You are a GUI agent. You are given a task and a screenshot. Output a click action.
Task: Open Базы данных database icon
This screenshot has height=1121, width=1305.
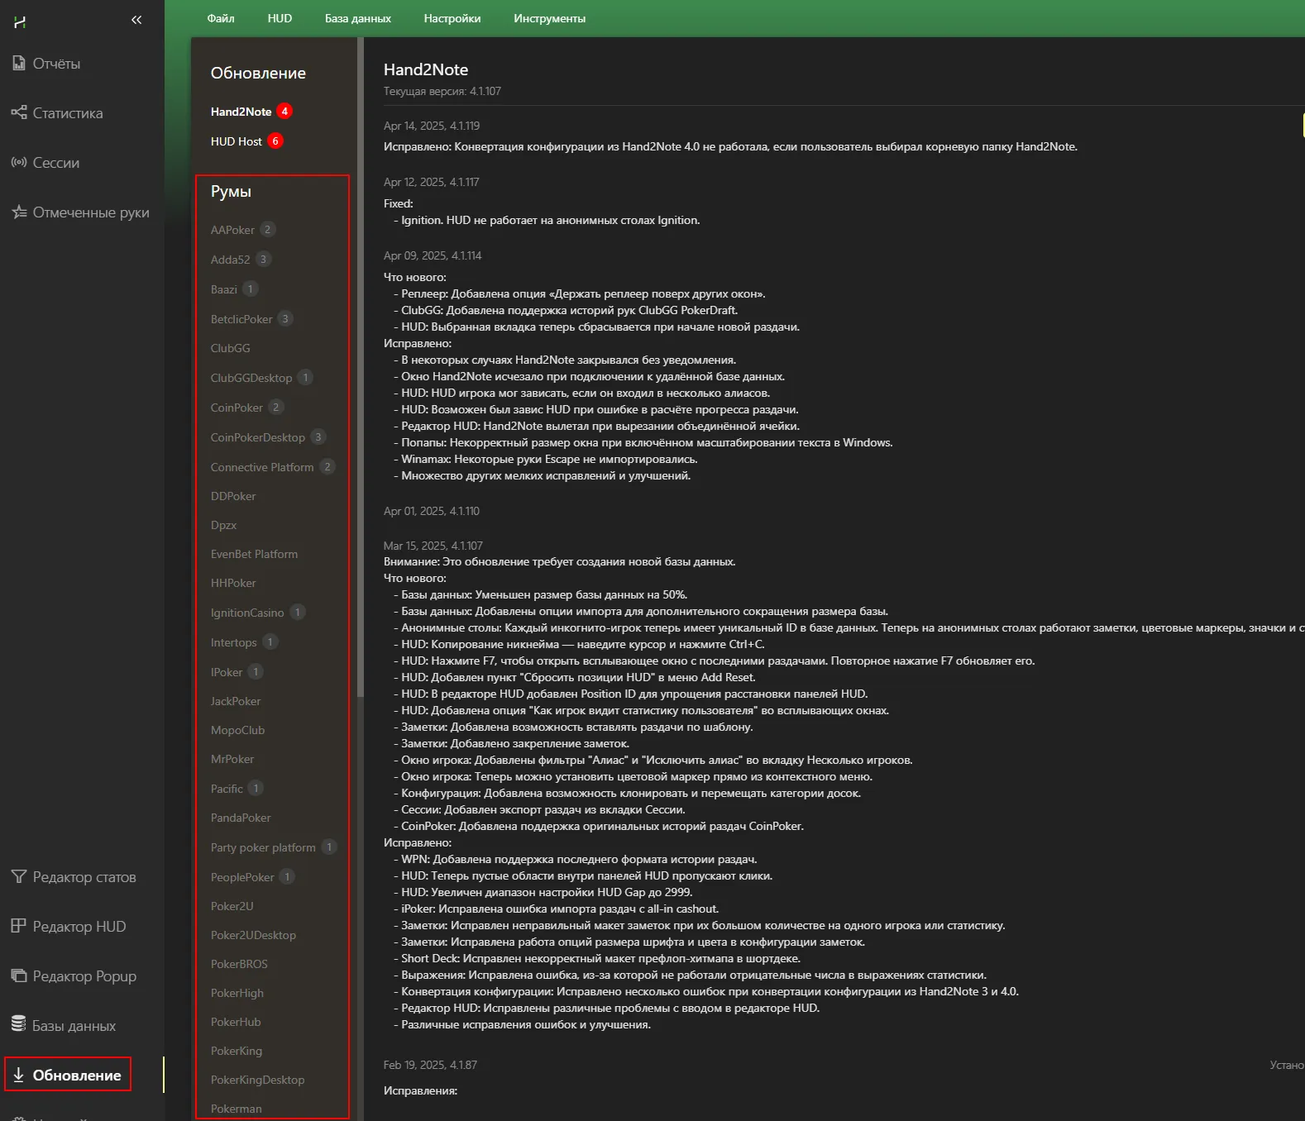(19, 1024)
